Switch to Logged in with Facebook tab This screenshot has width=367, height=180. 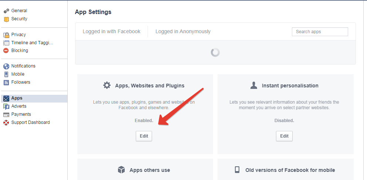coord(111,32)
